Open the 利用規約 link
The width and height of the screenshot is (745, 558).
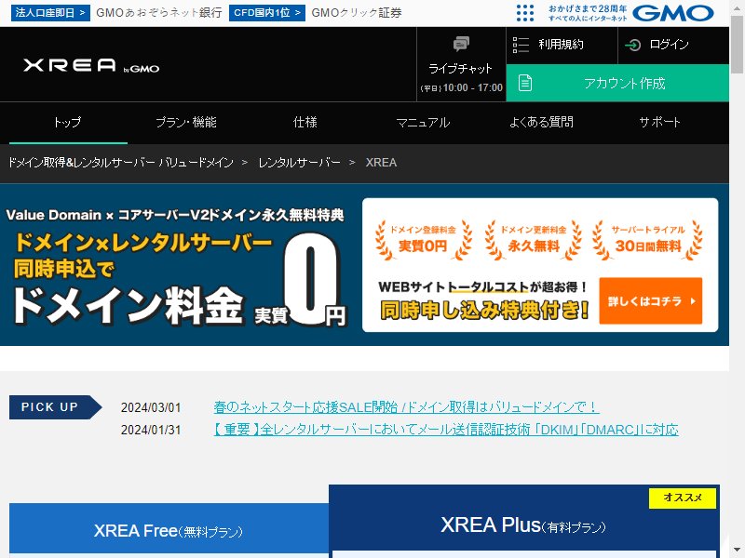click(x=562, y=45)
